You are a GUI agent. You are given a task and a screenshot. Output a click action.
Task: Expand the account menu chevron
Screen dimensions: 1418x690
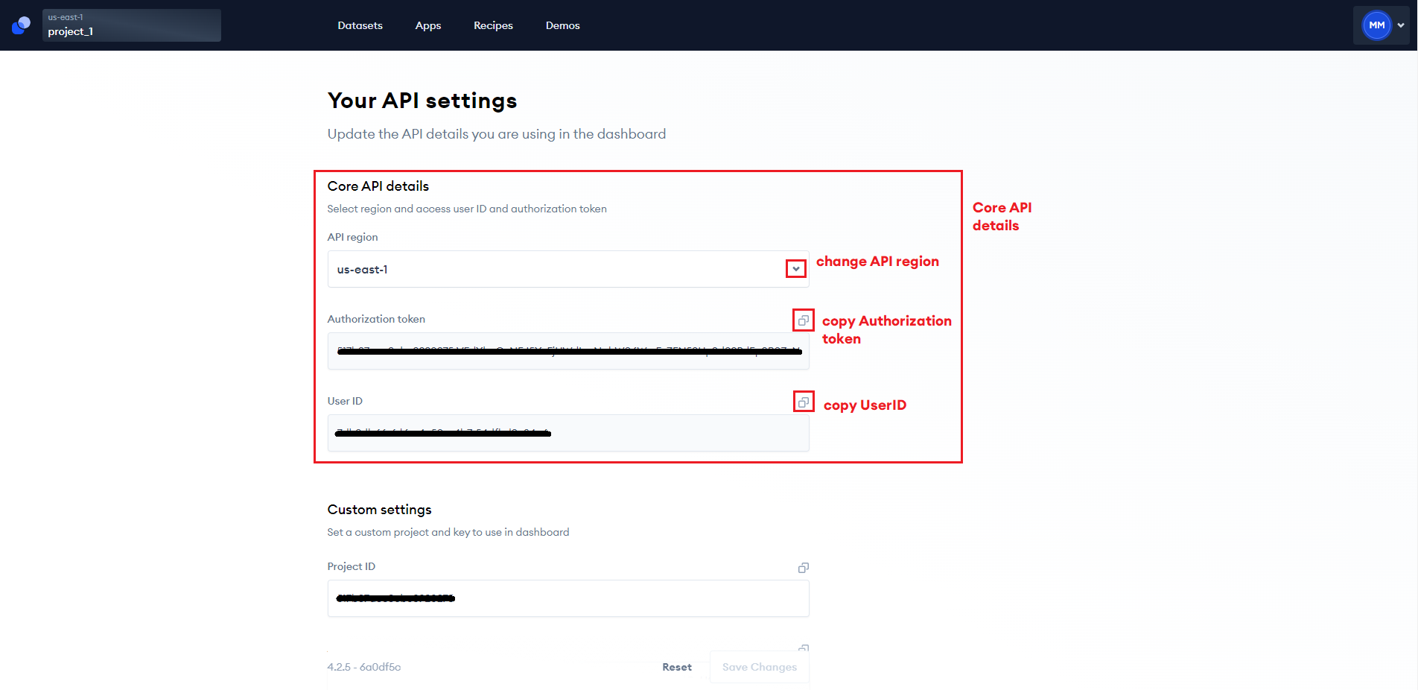1401,25
